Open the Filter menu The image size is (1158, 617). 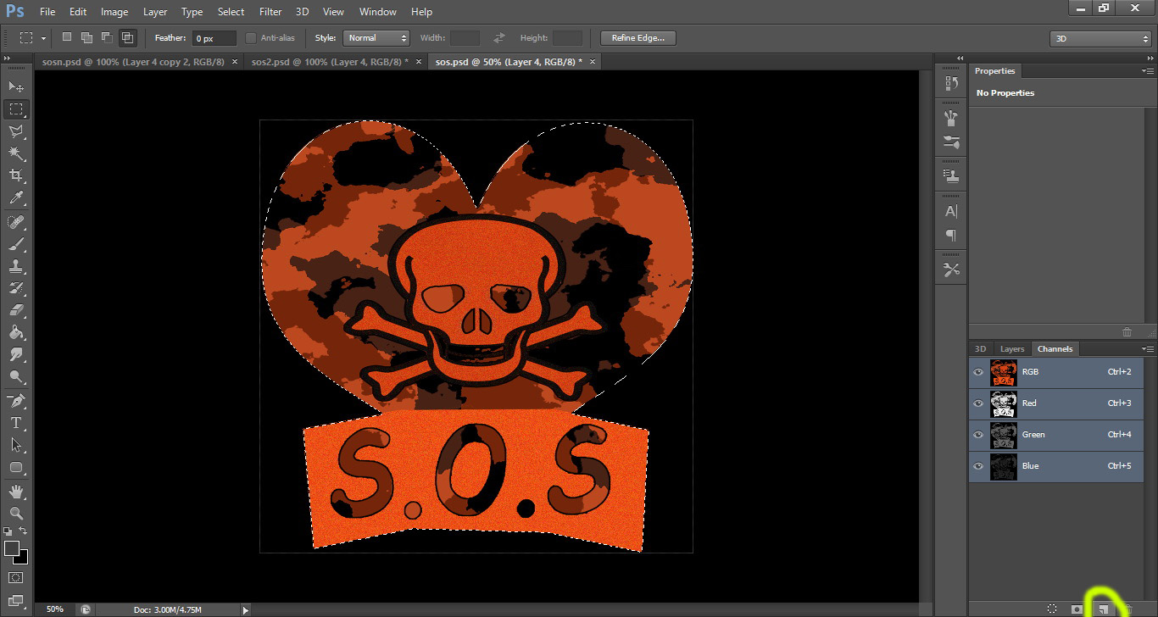270,12
